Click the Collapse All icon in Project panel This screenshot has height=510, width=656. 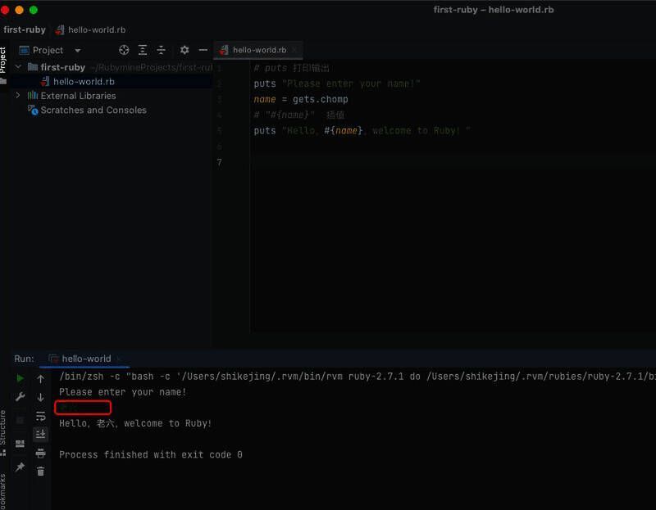coord(161,50)
